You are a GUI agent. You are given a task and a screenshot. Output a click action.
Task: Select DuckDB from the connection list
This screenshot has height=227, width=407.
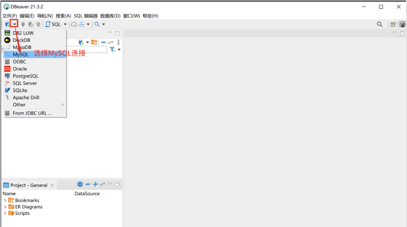(x=35, y=40)
